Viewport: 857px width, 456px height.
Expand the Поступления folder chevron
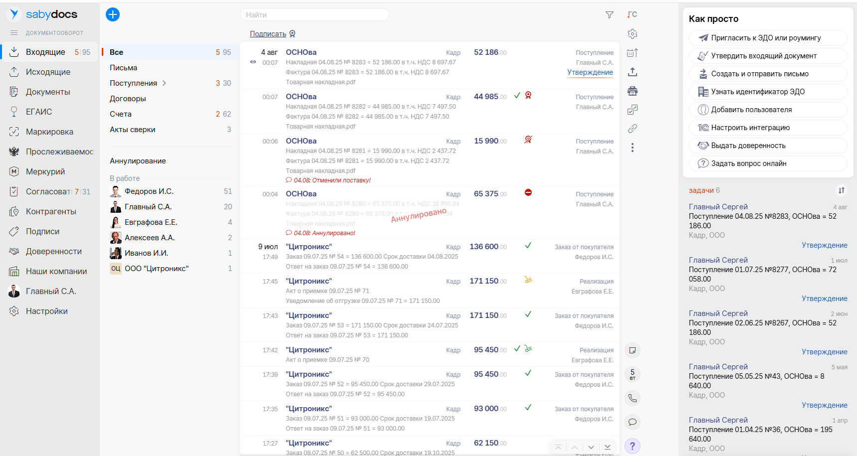click(x=164, y=83)
